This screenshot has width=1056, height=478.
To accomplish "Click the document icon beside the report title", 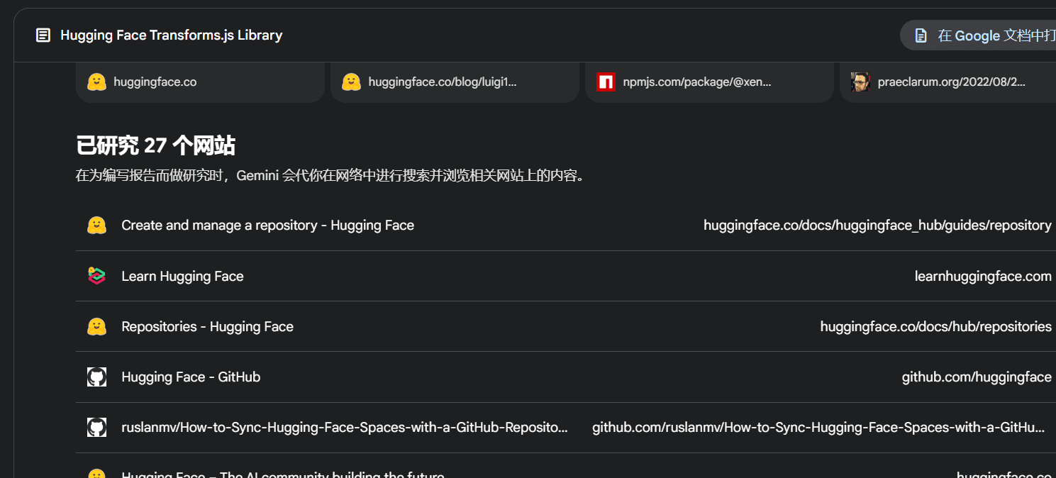I will click(x=43, y=35).
